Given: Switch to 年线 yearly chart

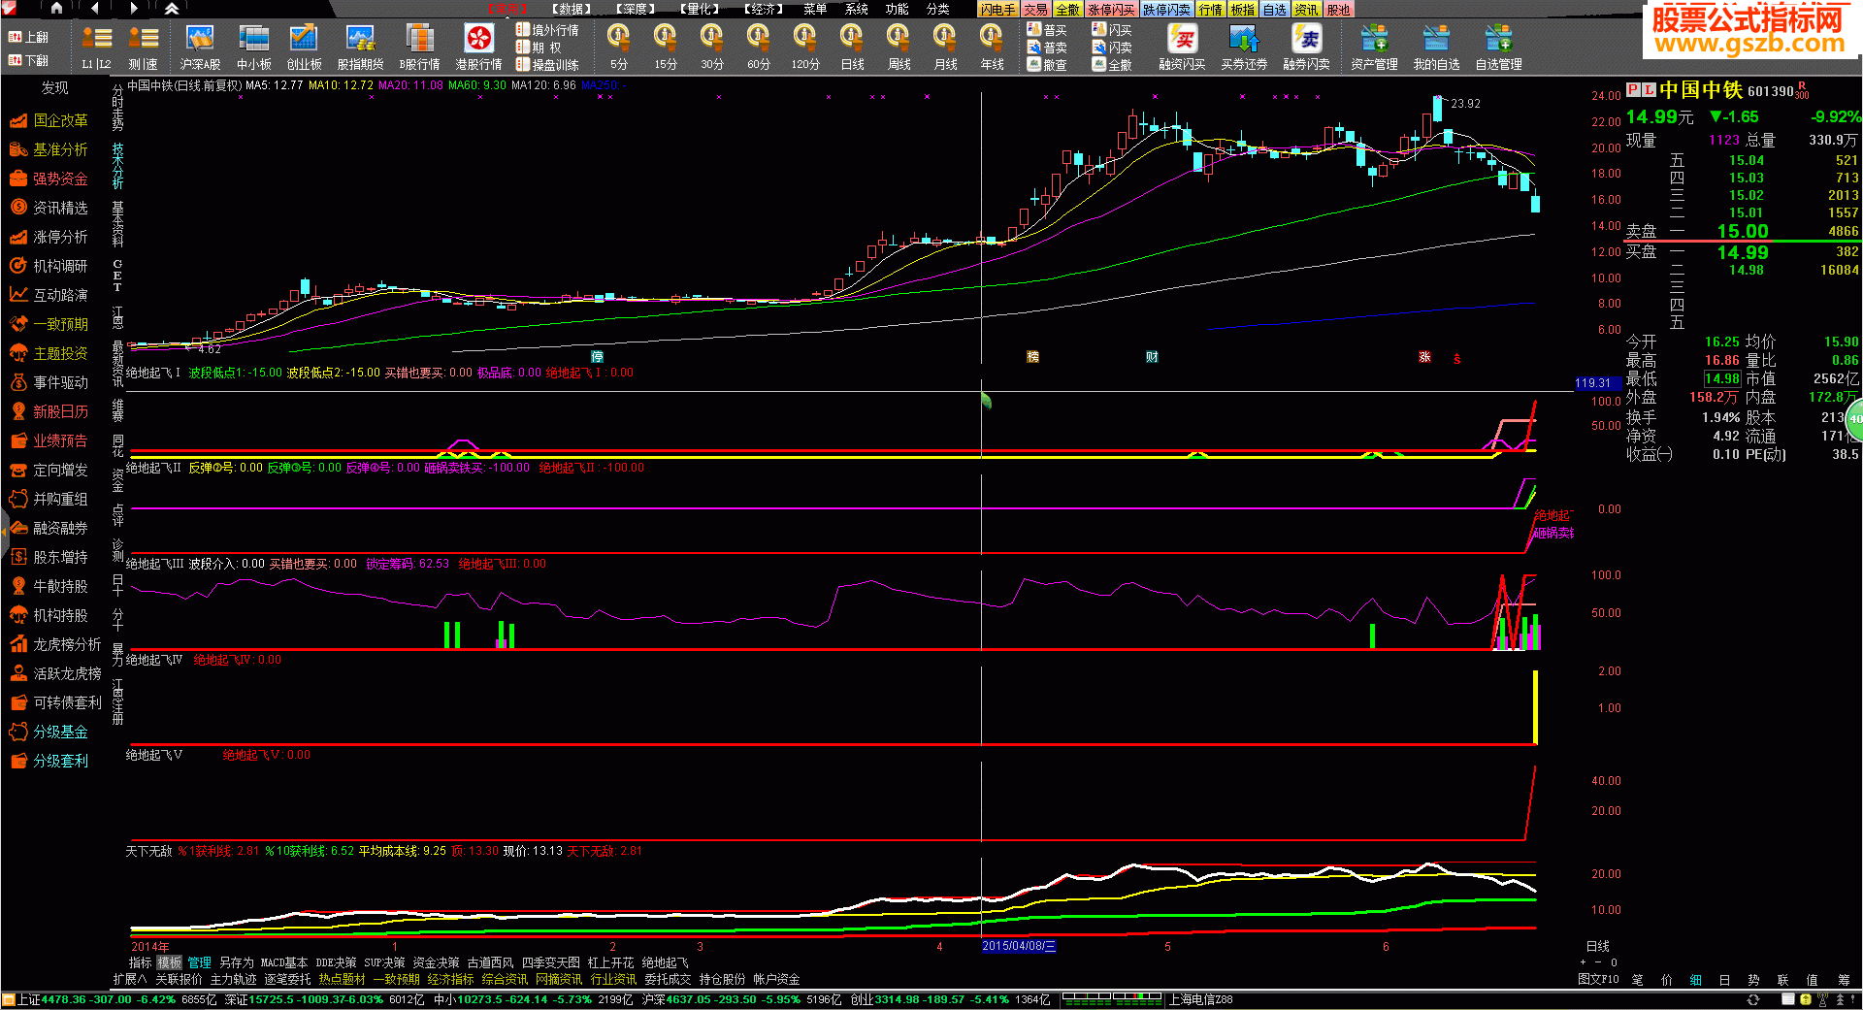Looking at the screenshot, I should [x=991, y=48].
